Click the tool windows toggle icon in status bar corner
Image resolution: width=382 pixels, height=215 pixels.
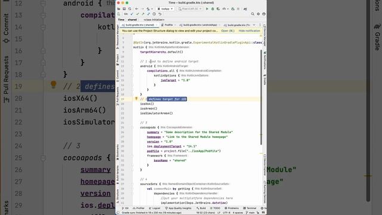tap(118, 213)
